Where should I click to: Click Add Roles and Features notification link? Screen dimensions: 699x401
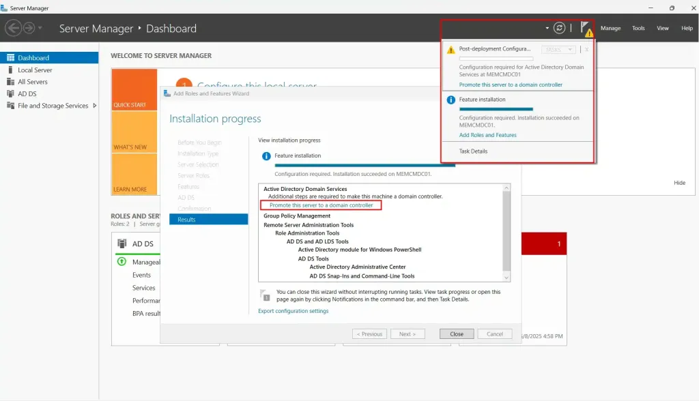[487, 135]
